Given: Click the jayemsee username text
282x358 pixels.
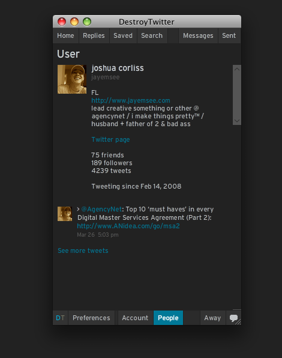Looking at the screenshot, I should click(x=106, y=77).
